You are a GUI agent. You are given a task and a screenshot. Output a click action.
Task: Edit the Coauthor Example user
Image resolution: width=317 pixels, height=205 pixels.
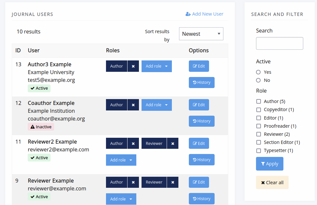tap(199, 105)
